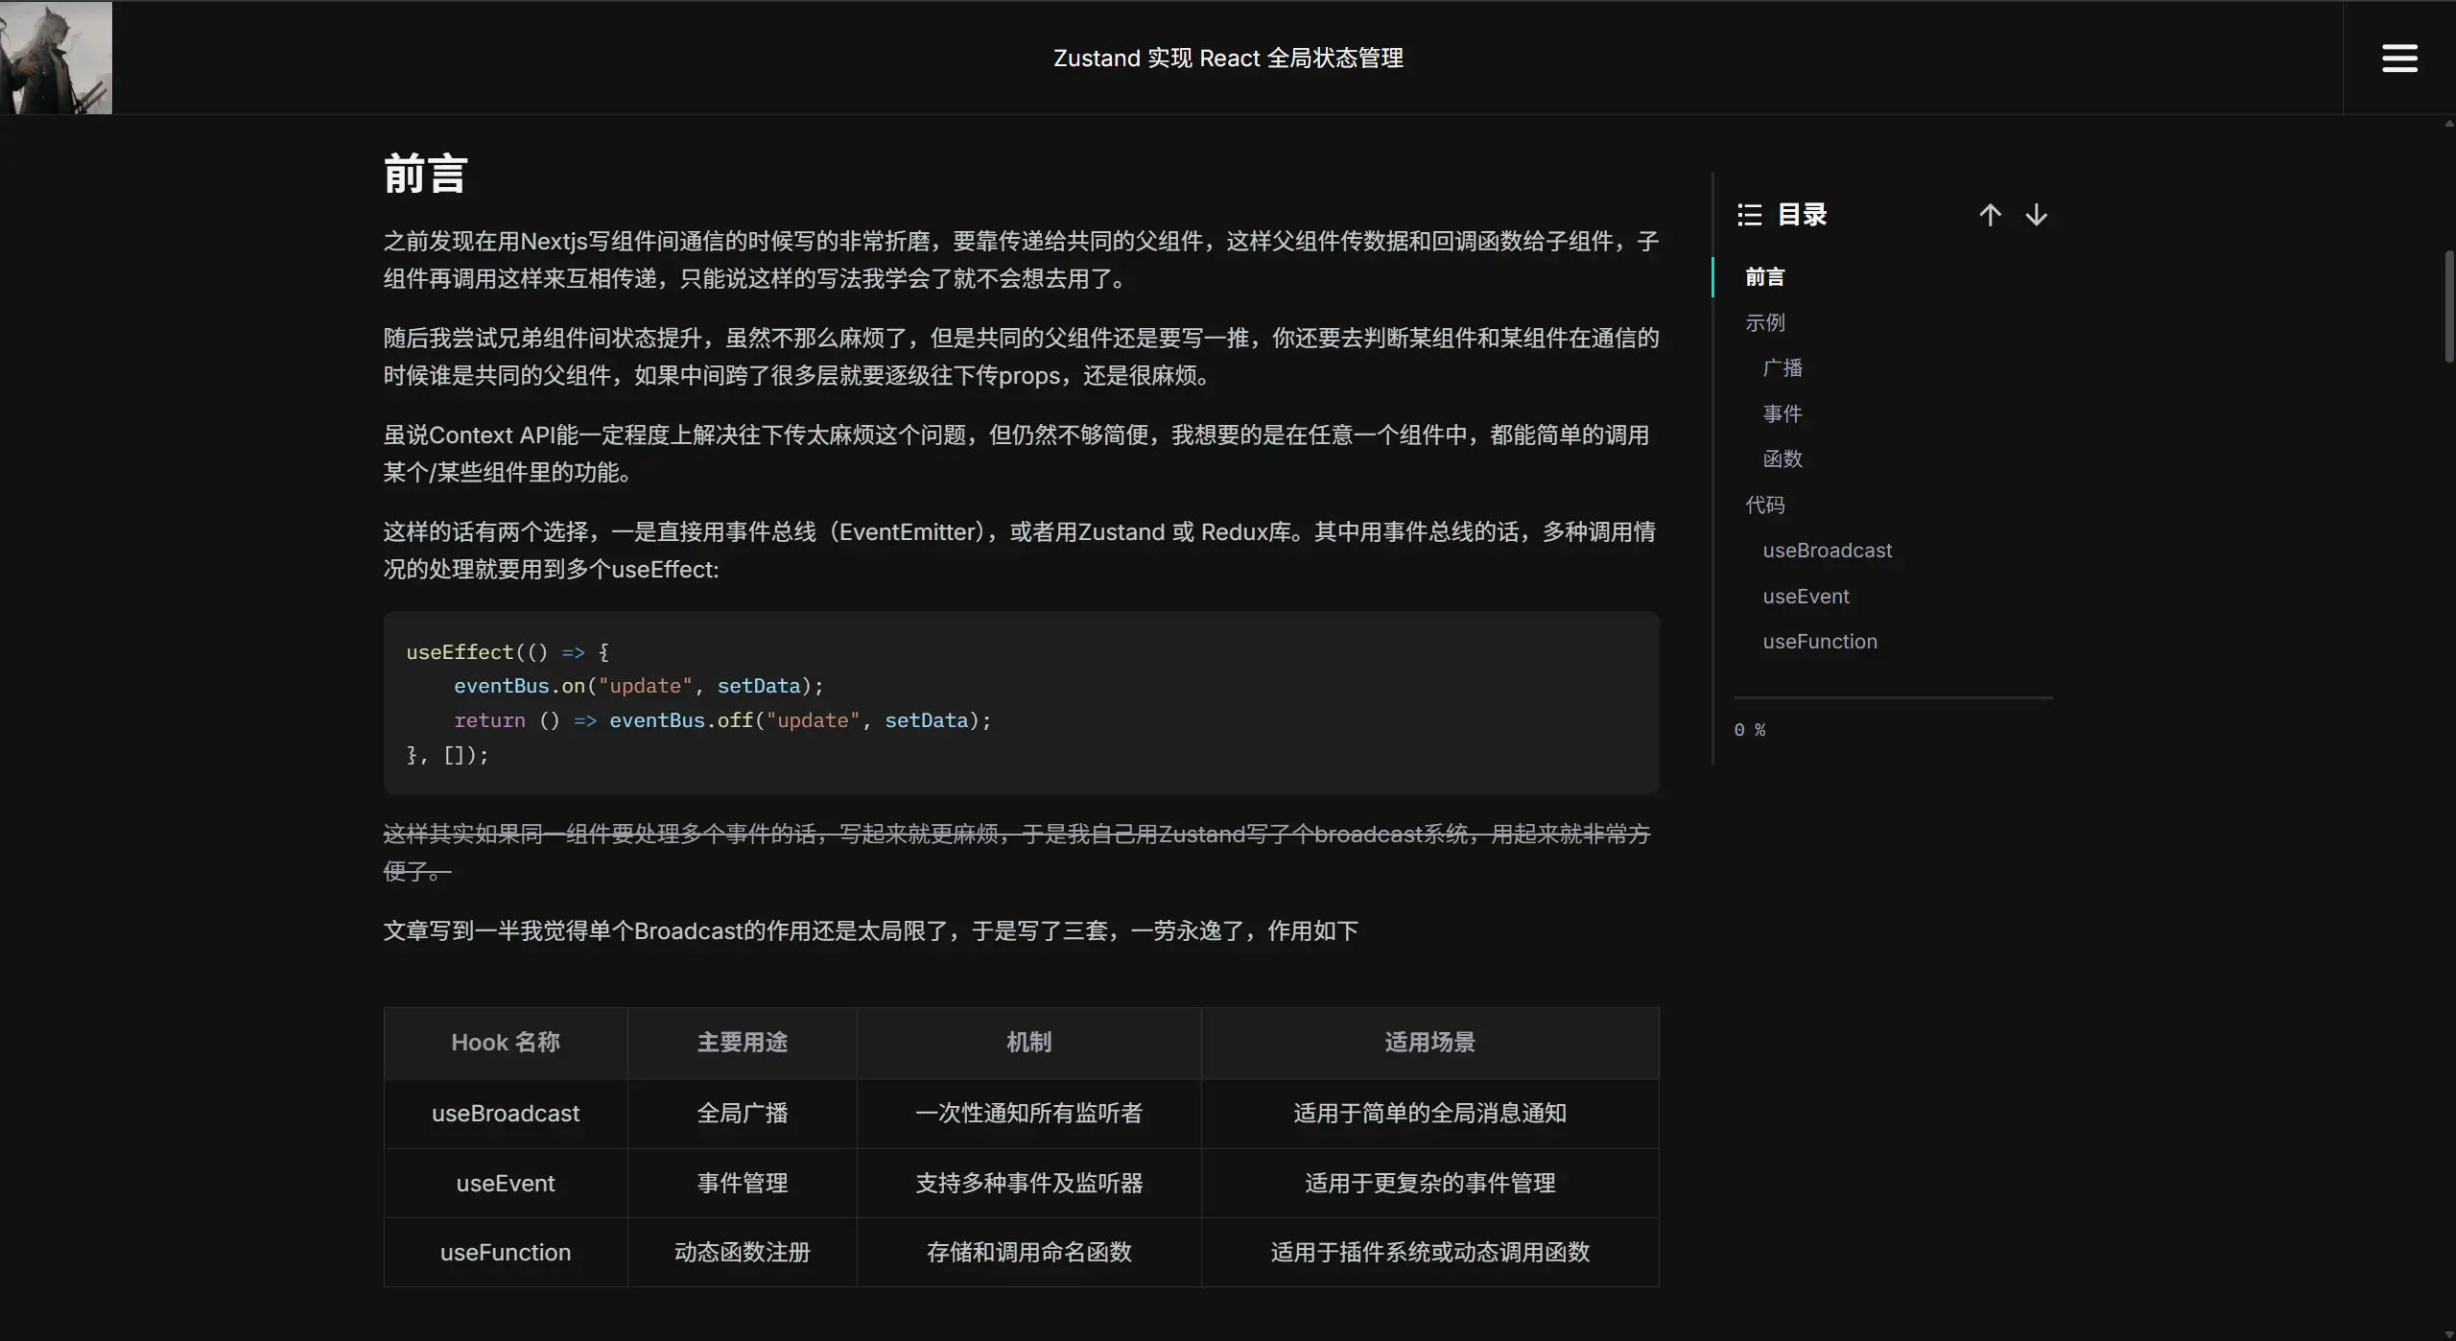Click the avatar image at top left
This screenshot has height=1341, width=2456.
point(56,58)
